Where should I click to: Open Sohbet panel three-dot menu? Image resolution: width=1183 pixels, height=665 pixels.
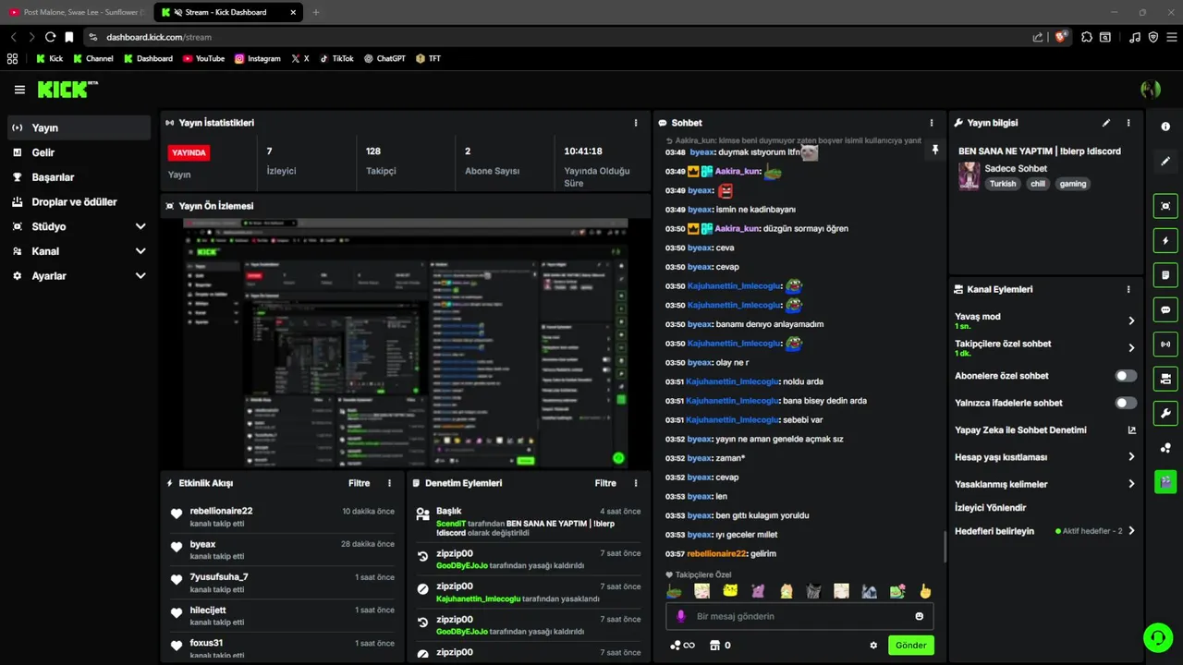[x=932, y=123]
